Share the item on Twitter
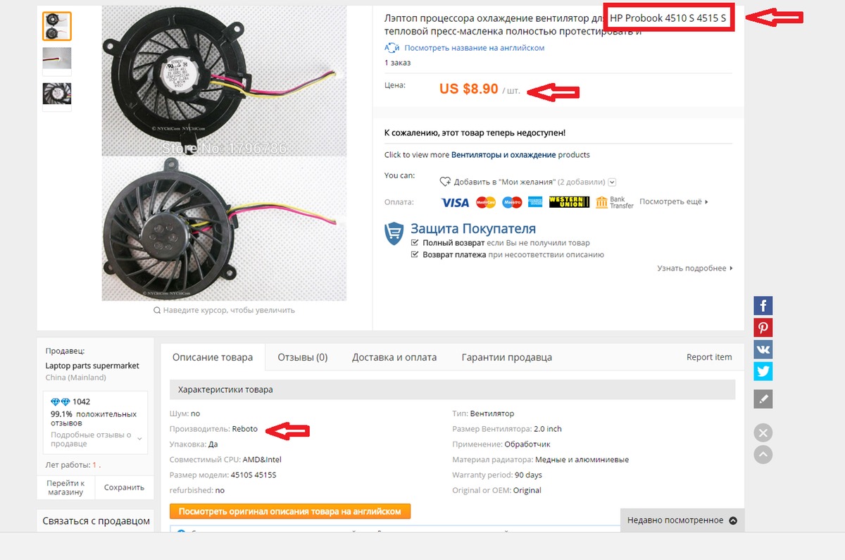This screenshot has width=845, height=560. [763, 371]
